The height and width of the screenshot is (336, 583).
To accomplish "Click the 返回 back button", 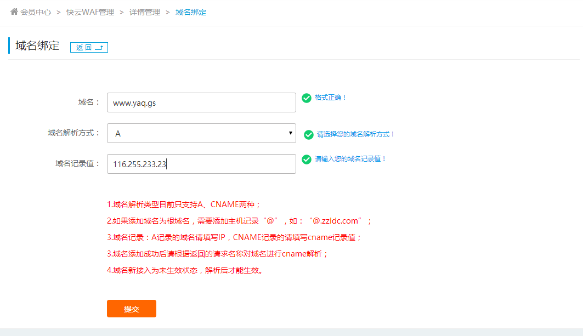I will (89, 48).
